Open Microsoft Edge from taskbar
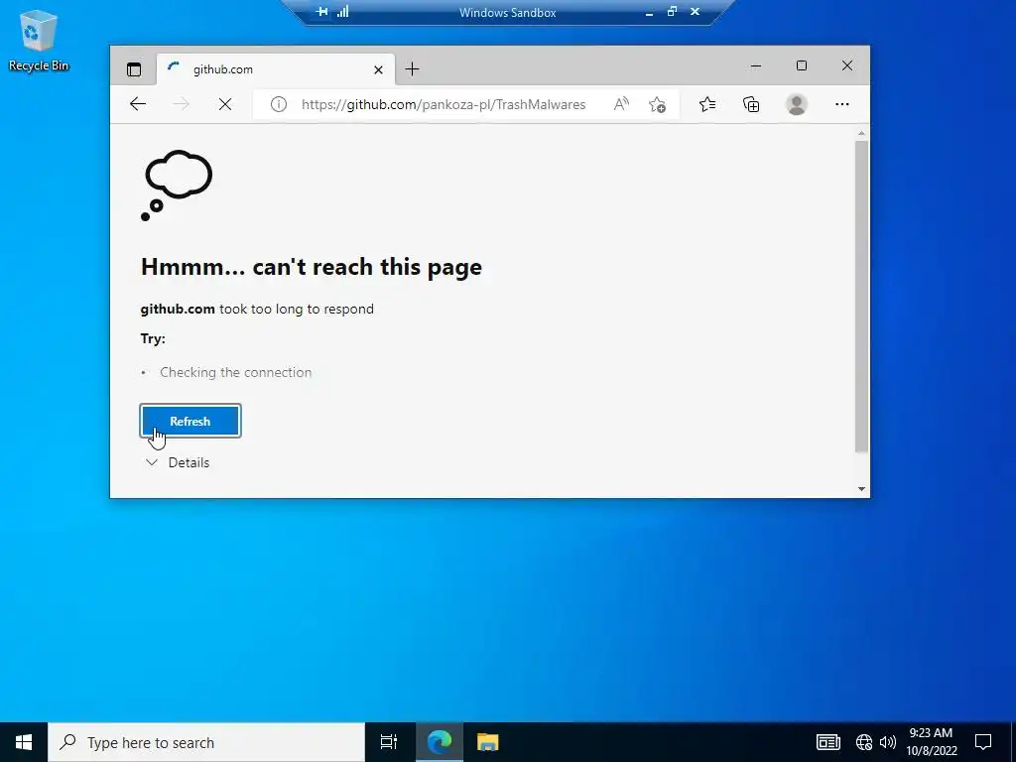 (440, 742)
